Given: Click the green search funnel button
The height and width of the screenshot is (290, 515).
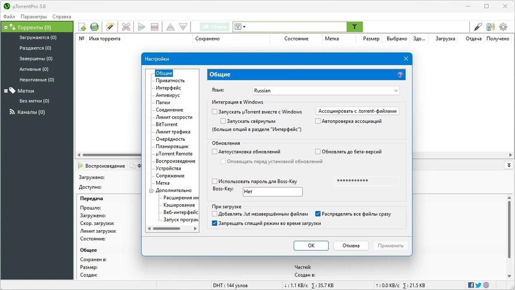Looking at the screenshot, I should [x=354, y=27].
